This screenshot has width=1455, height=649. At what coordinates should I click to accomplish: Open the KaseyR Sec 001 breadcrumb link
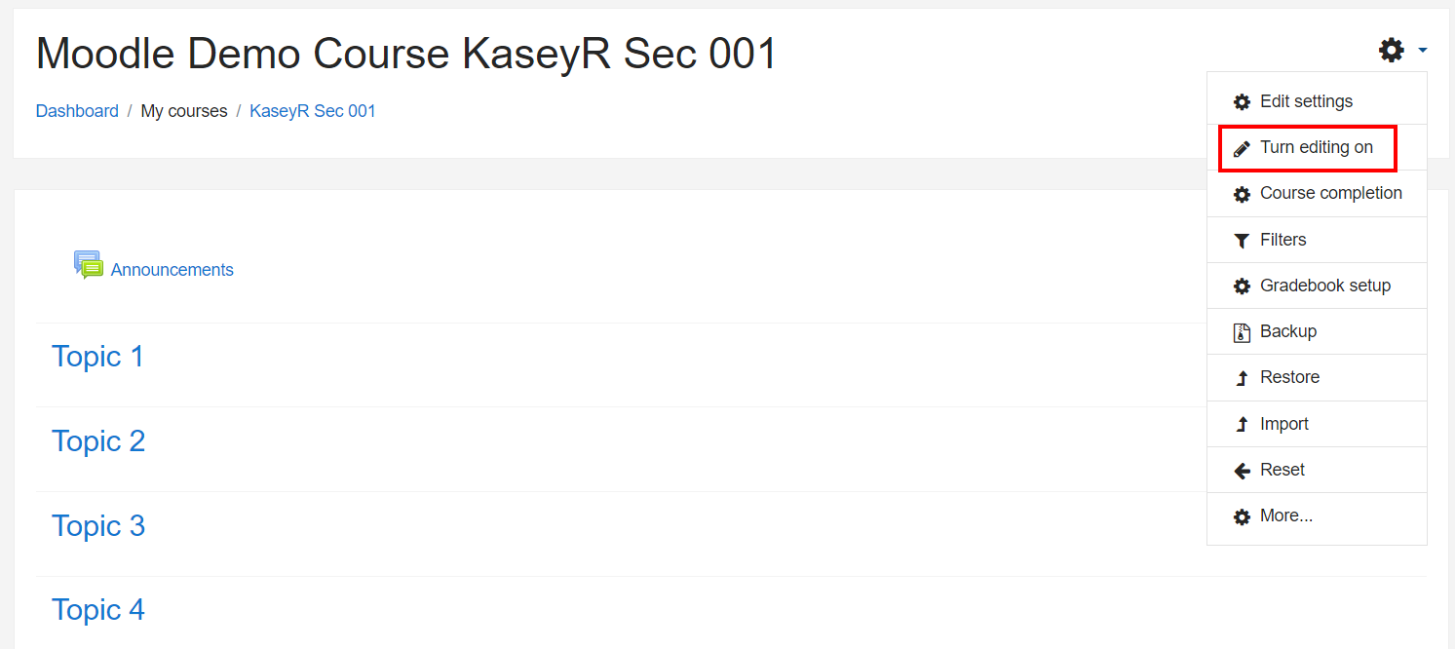(312, 111)
